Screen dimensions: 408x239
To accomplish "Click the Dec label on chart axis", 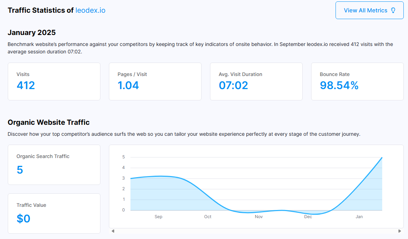I will 308,217.
